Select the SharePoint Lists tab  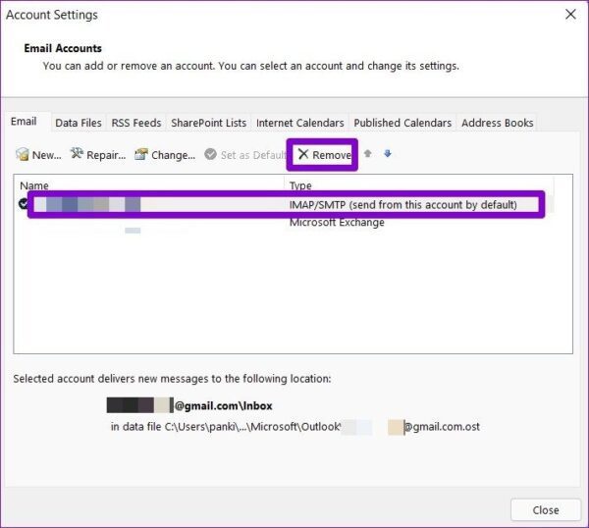(208, 123)
